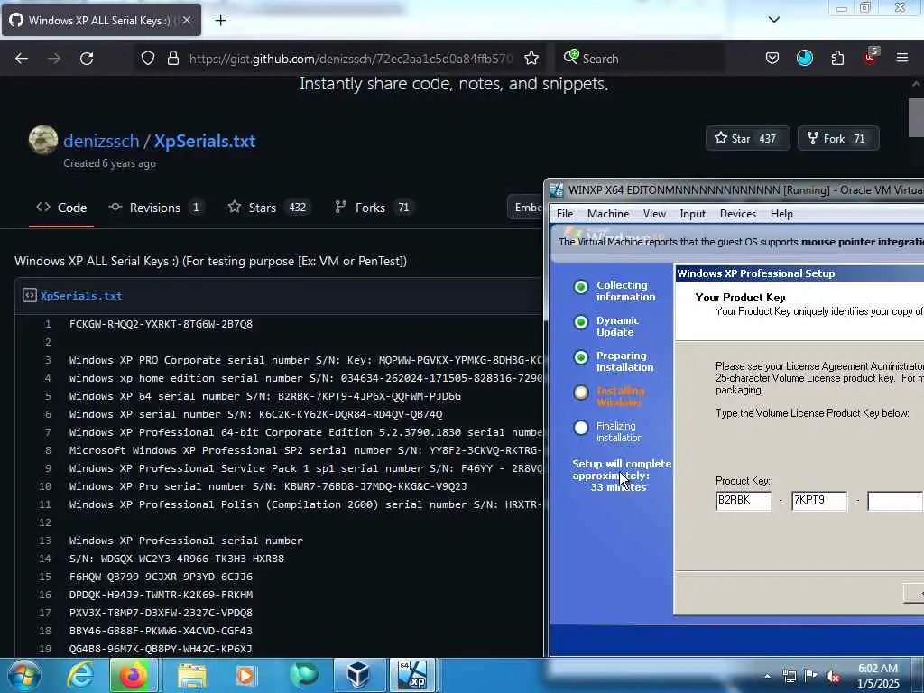Click the second product key field 7KPT9
This screenshot has height=693, width=924.
[819, 501]
